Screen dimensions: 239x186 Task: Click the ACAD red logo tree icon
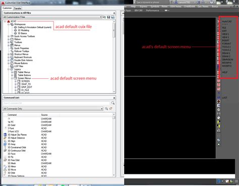click(9, 21)
